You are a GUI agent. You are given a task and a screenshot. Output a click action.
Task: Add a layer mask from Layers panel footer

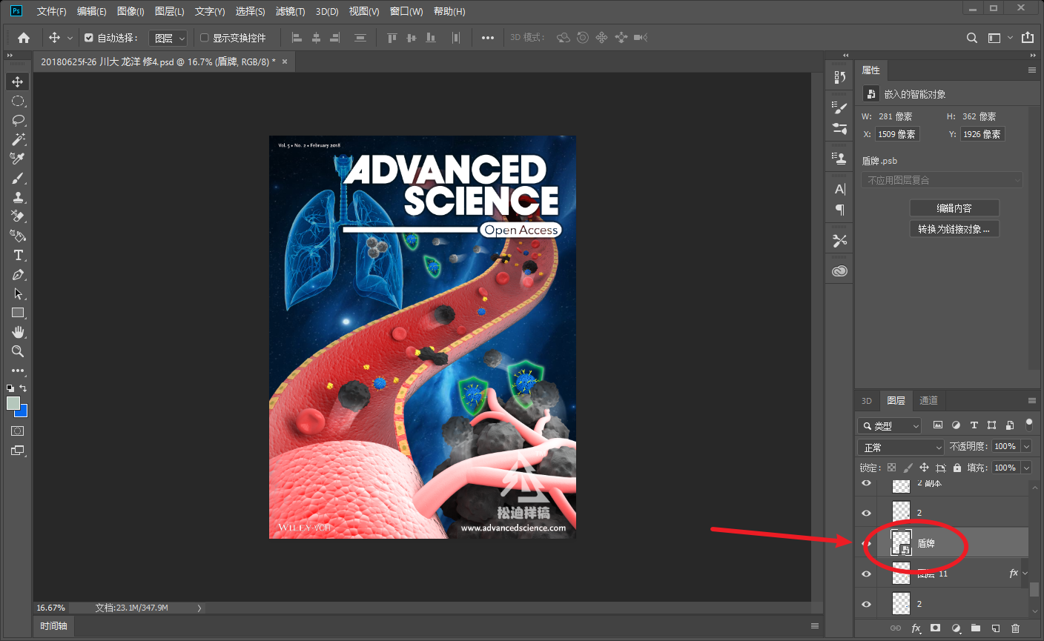[936, 628]
